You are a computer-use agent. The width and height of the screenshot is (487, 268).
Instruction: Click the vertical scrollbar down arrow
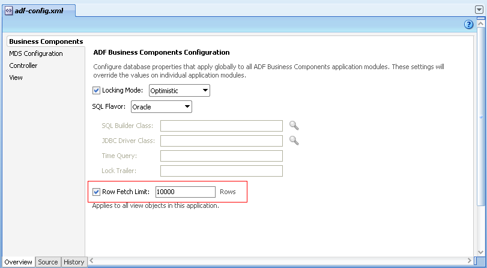point(481,252)
